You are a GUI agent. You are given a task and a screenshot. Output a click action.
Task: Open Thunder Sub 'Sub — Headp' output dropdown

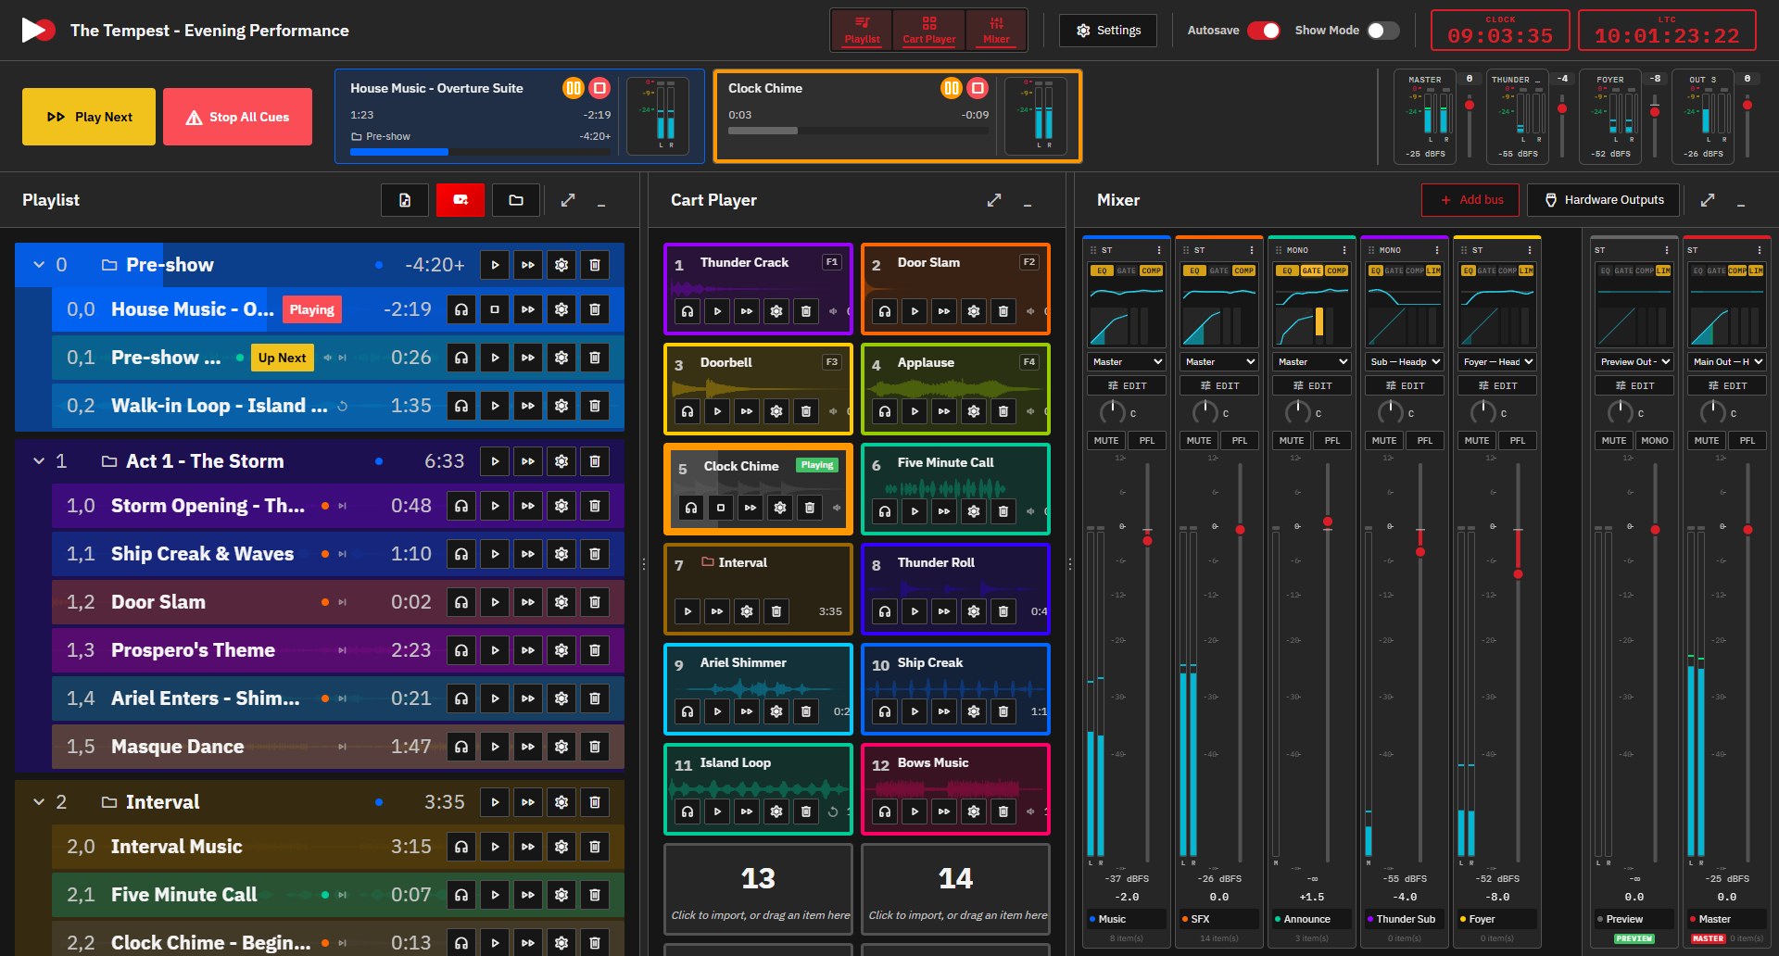[1405, 362]
